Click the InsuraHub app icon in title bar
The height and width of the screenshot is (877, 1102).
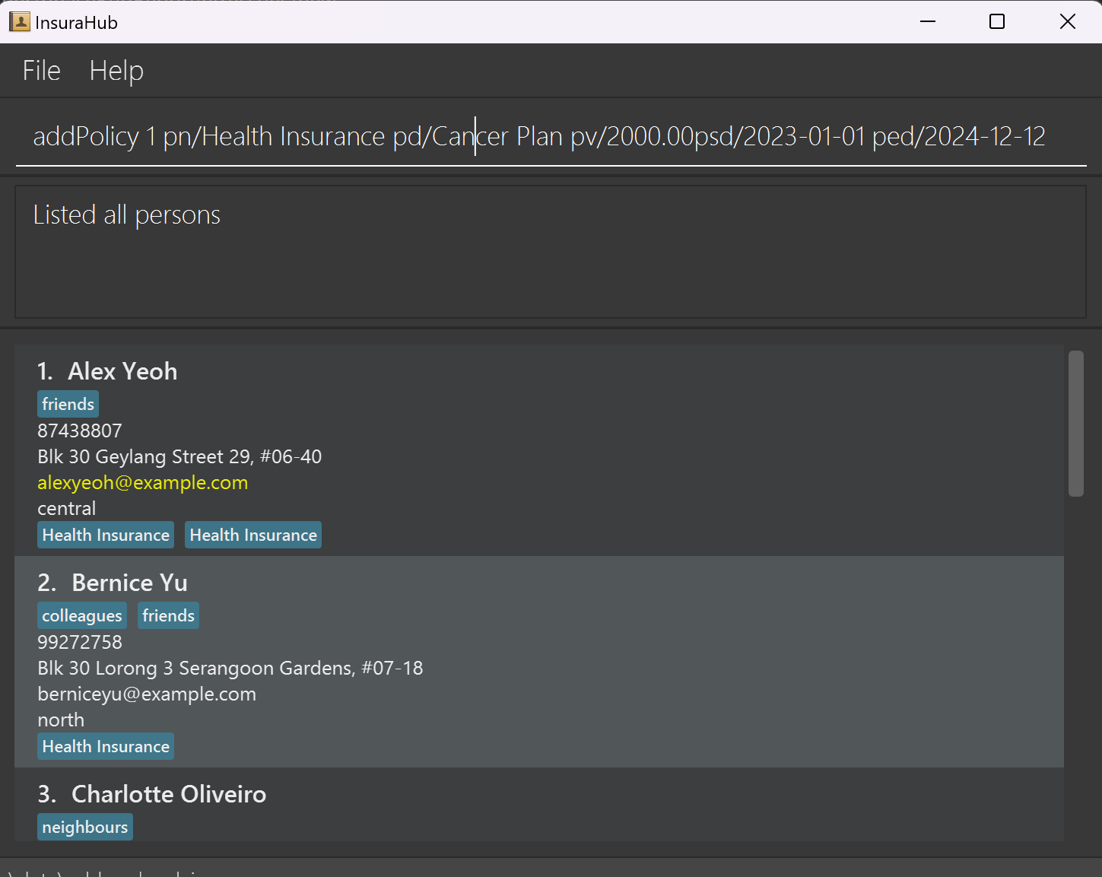20,22
